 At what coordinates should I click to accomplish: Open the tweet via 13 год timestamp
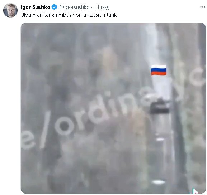[x=102, y=7]
